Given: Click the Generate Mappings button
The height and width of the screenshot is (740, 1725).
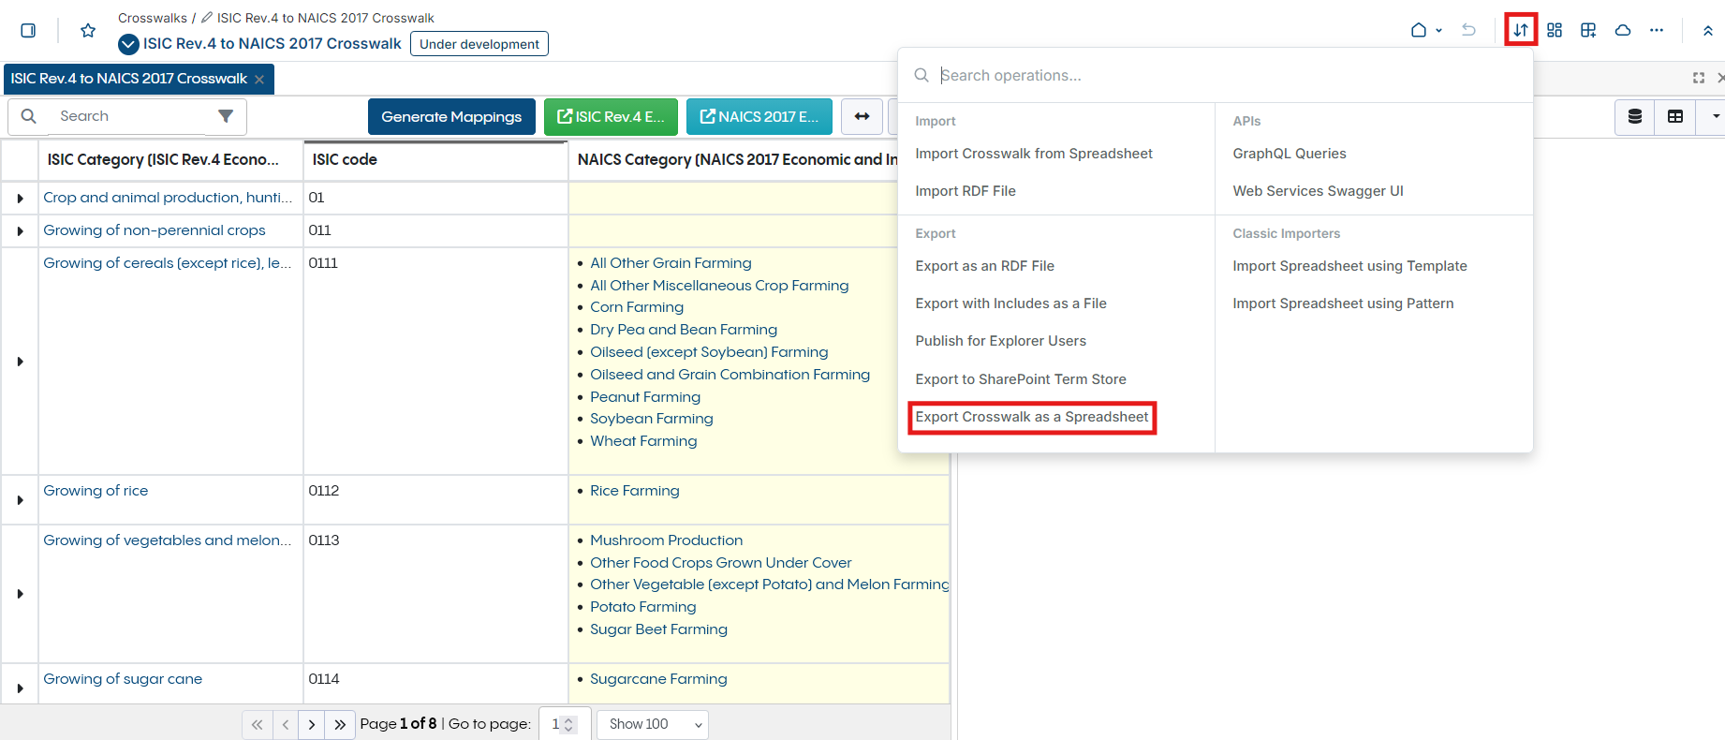Looking at the screenshot, I should (x=451, y=116).
